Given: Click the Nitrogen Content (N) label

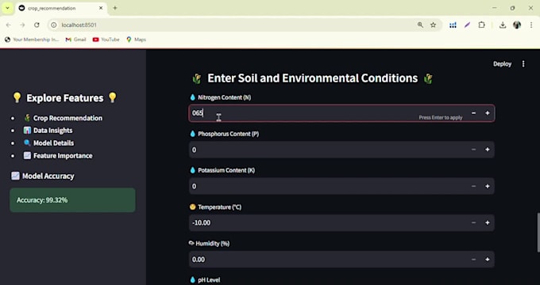Looking at the screenshot, I should point(221,97).
